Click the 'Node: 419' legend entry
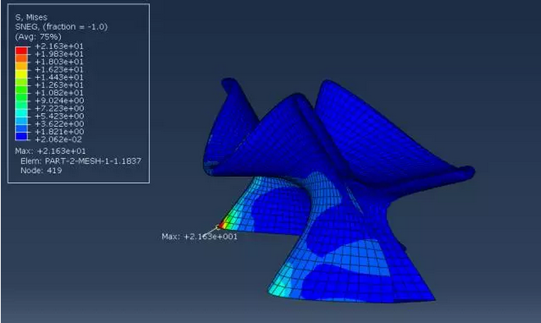 tap(41, 171)
